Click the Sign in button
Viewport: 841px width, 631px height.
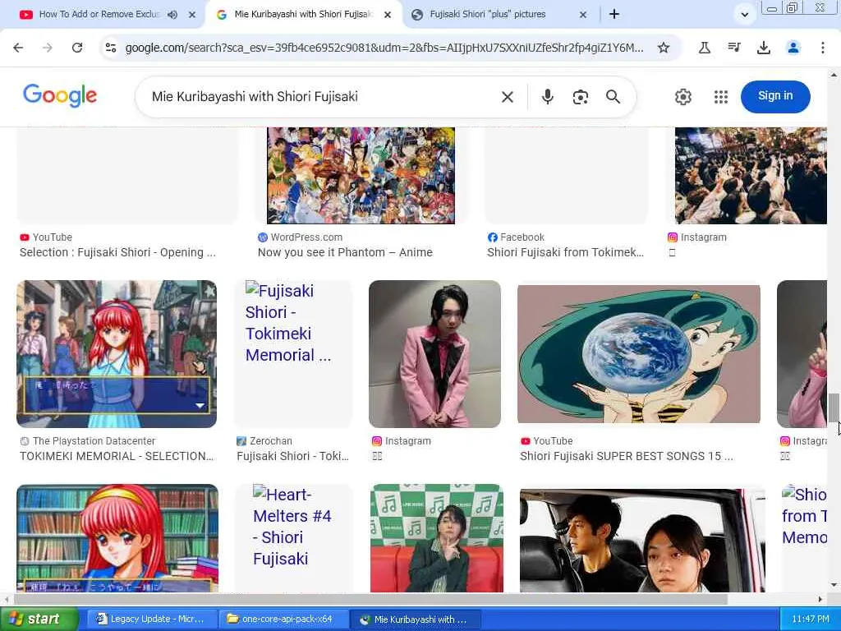click(x=775, y=97)
